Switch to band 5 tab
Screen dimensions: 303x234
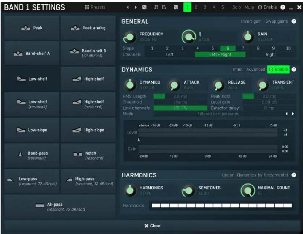coord(223,7)
